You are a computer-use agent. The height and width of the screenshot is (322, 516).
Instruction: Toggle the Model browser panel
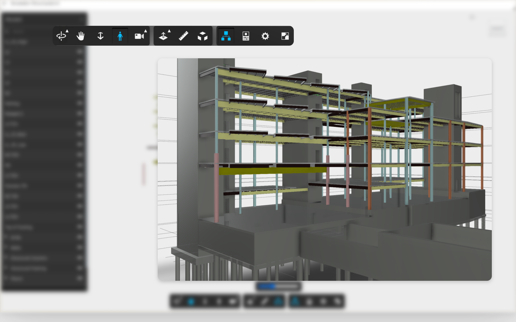[226, 36]
